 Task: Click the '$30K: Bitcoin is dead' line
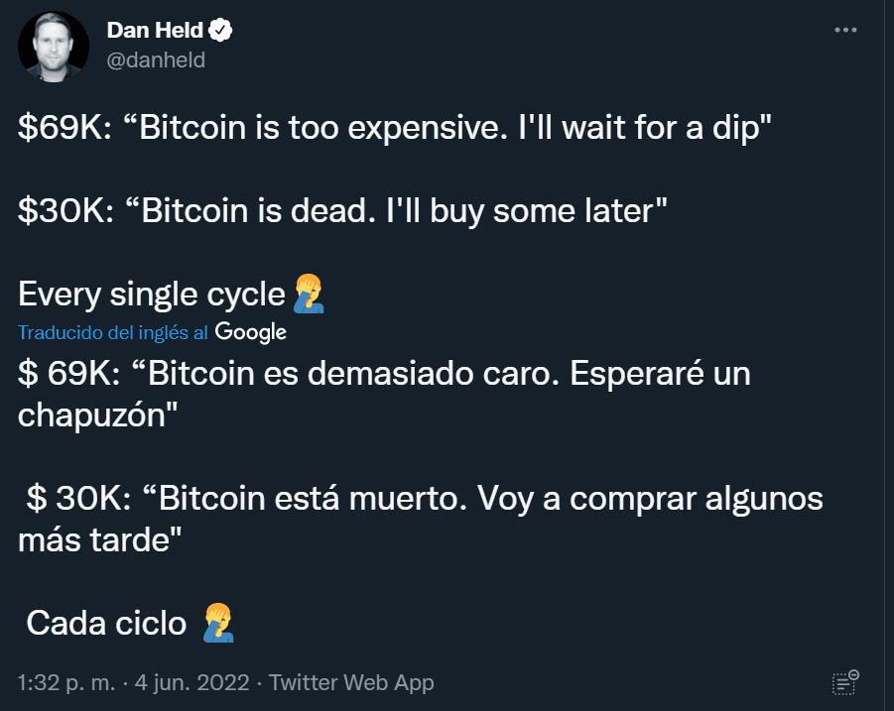coord(342,211)
